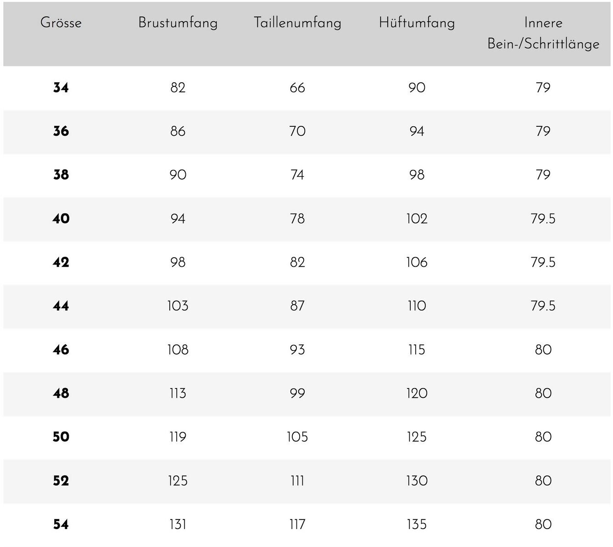The height and width of the screenshot is (547, 613).
Task: Select the size 38 row label
Action: (61, 175)
